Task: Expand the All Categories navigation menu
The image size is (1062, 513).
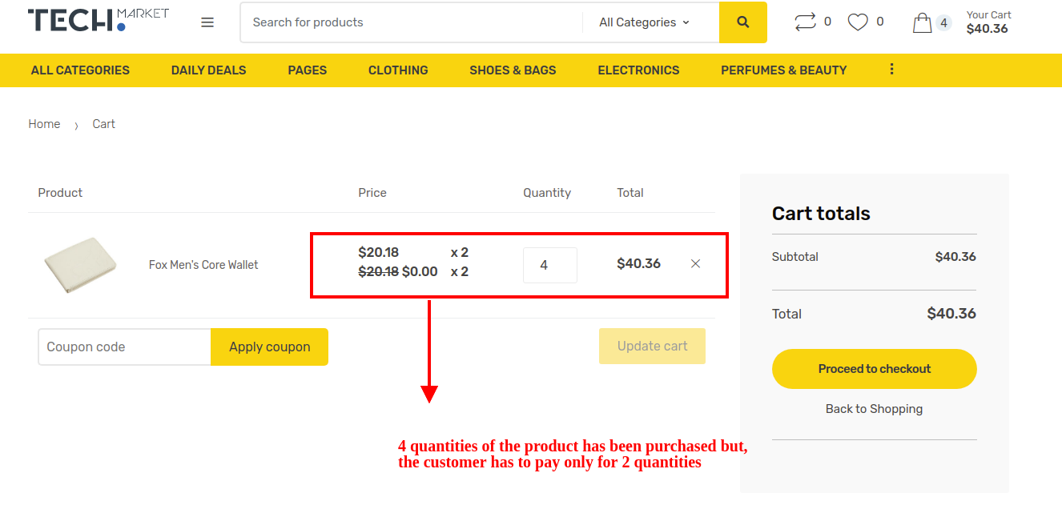Action: [80, 70]
